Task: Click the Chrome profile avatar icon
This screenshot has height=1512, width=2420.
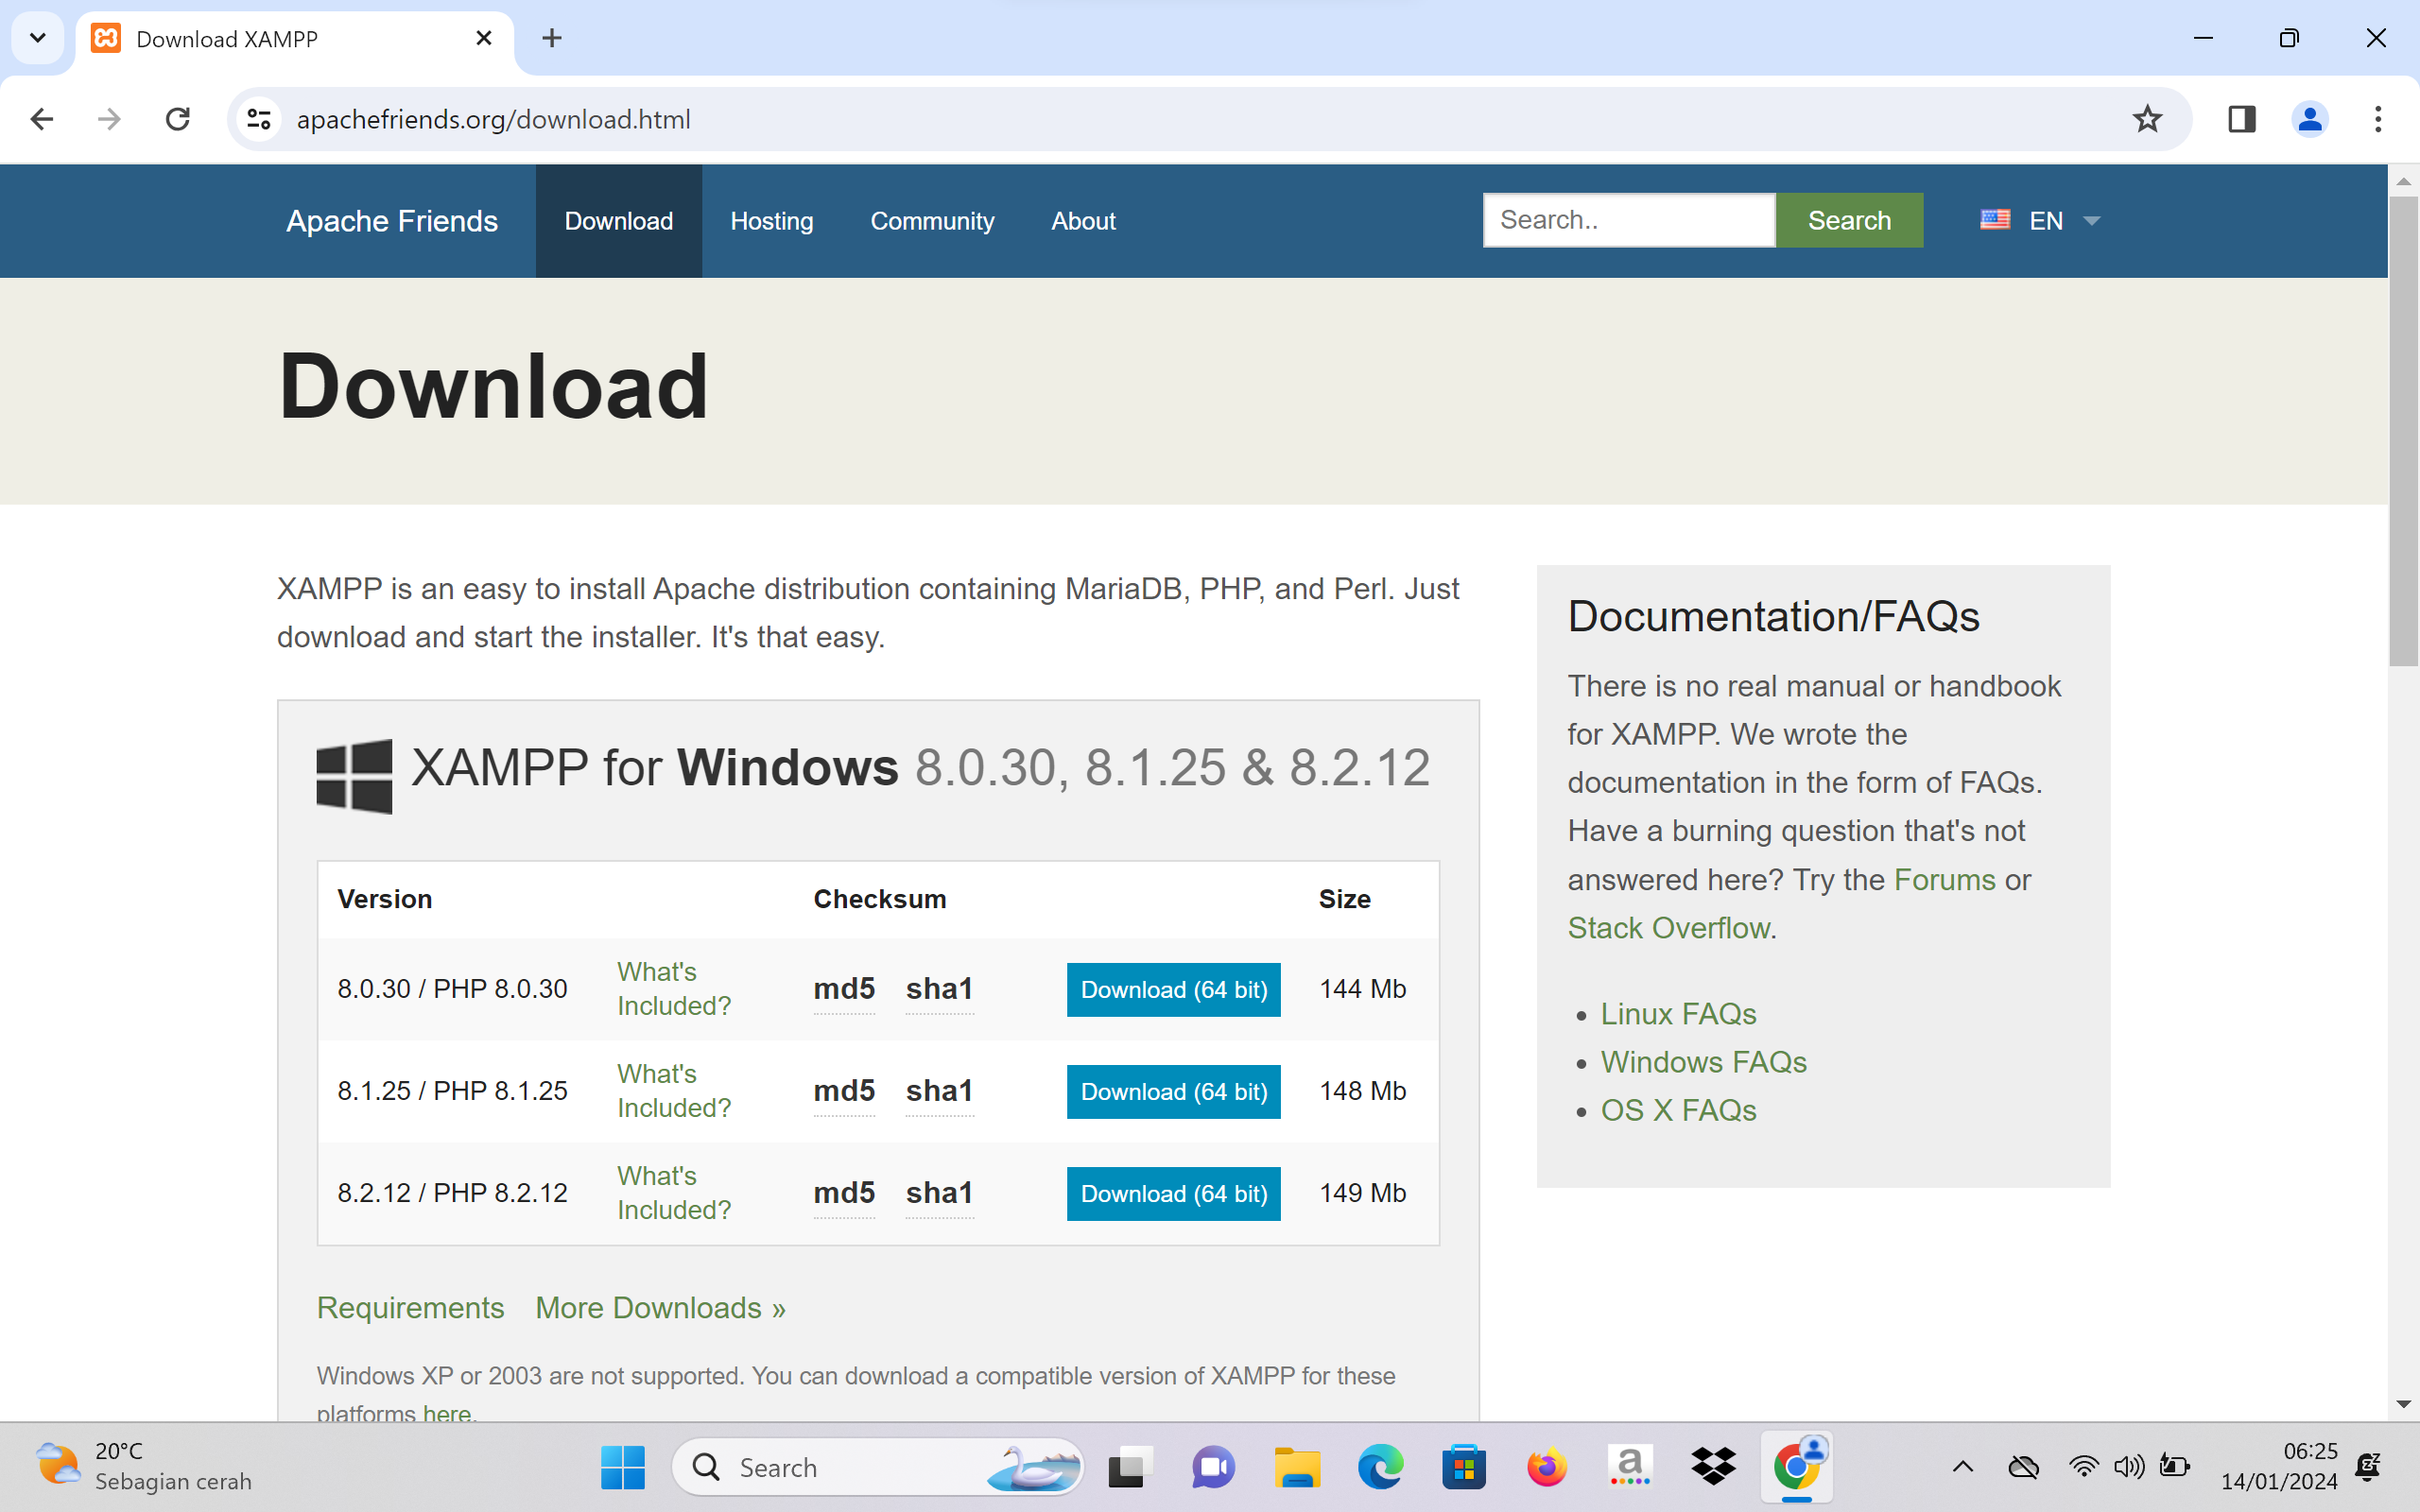Action: pos(2309,119)
